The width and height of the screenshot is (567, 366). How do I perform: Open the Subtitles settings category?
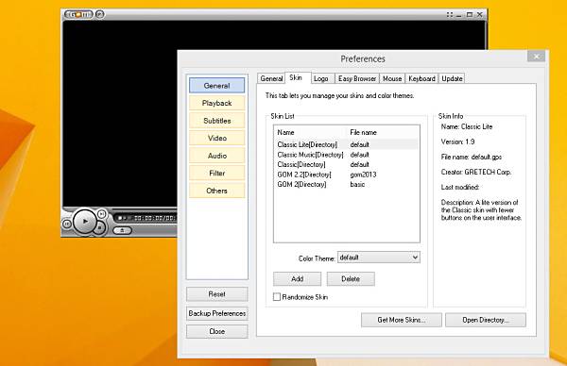[x=217, y=121]
